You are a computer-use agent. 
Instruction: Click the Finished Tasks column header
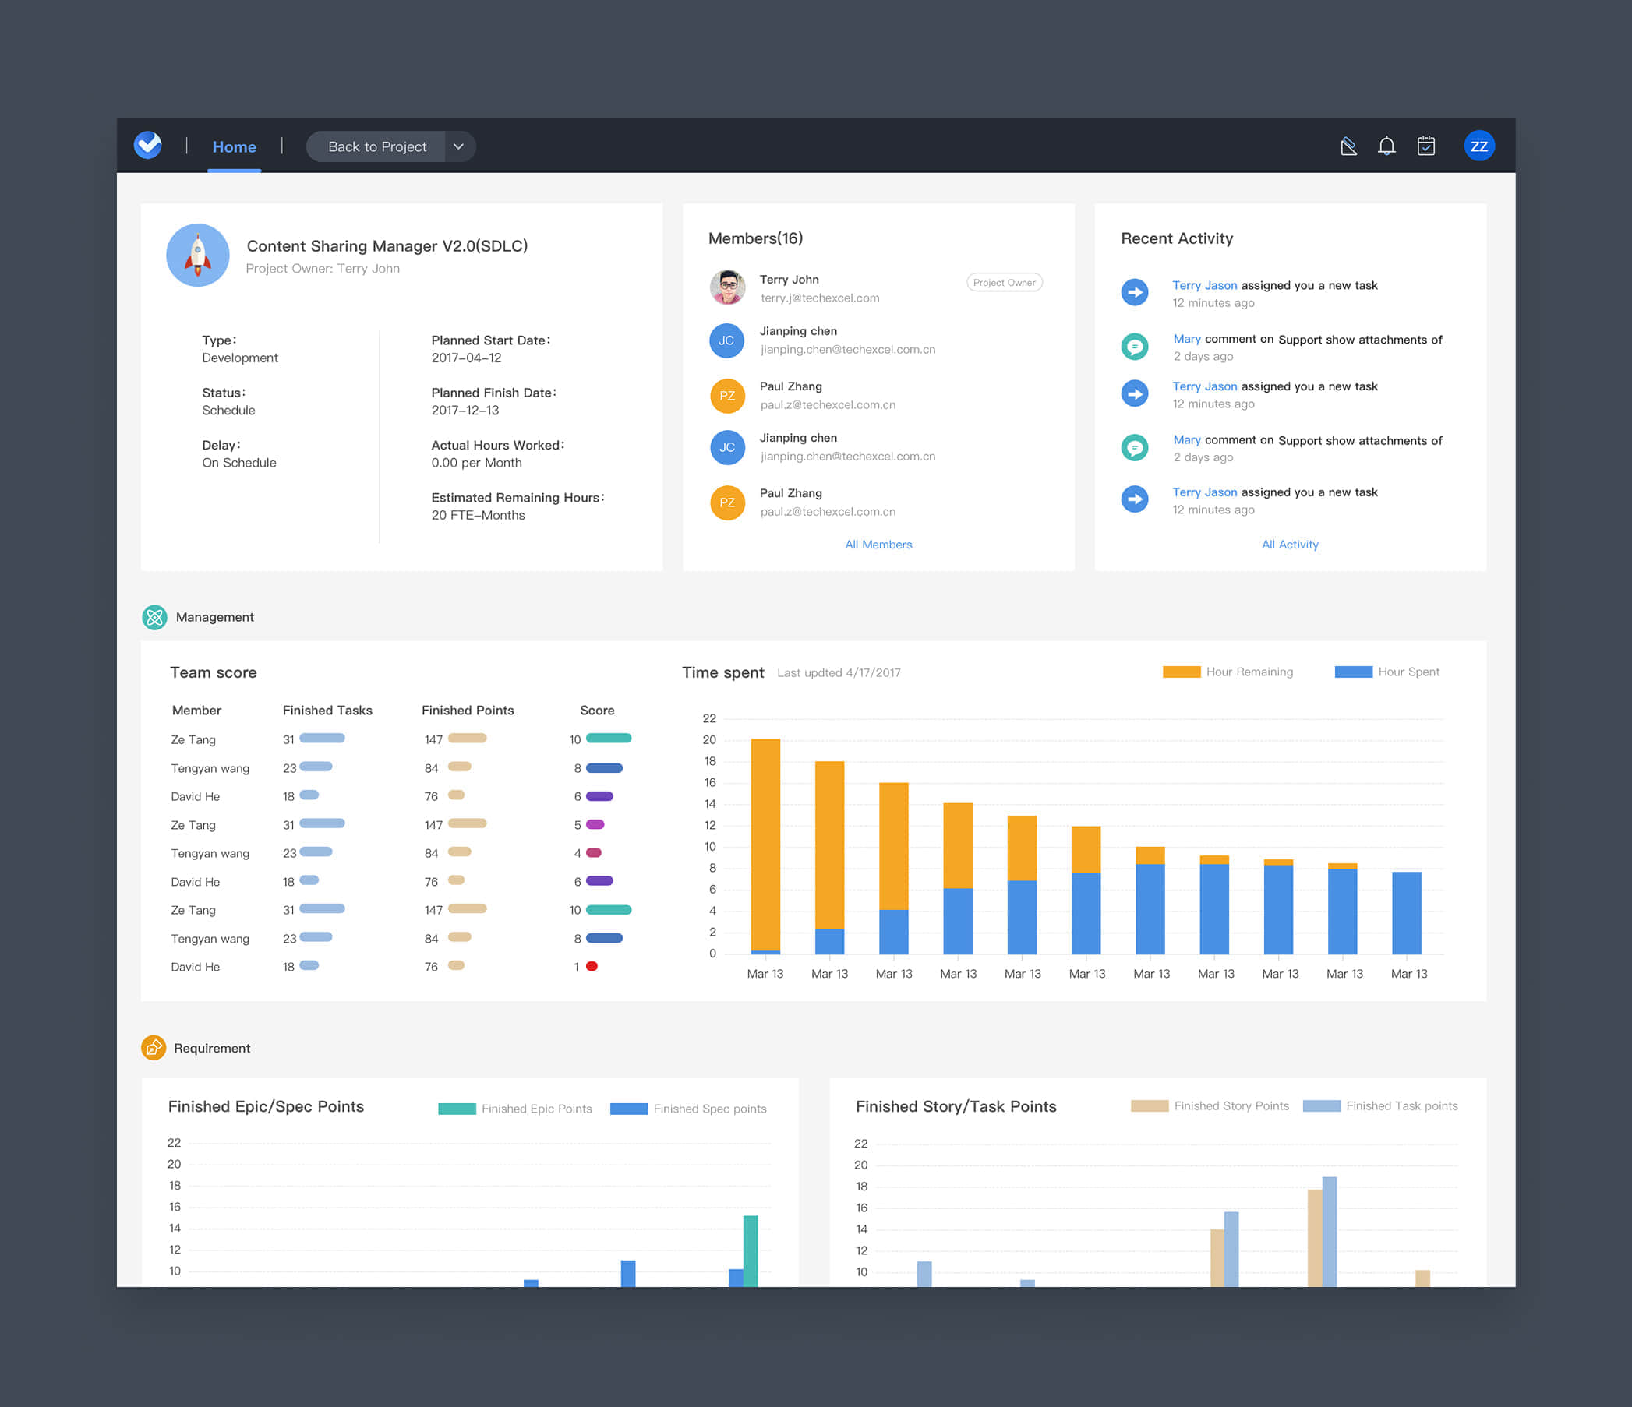[x=327, y=711]
